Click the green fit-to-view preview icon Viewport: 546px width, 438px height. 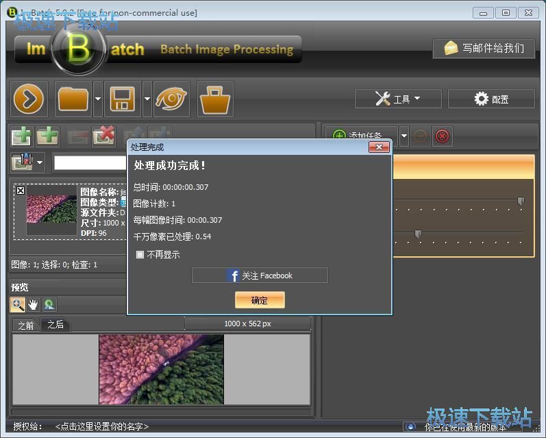pyautogui.click(x=49, y=304)
